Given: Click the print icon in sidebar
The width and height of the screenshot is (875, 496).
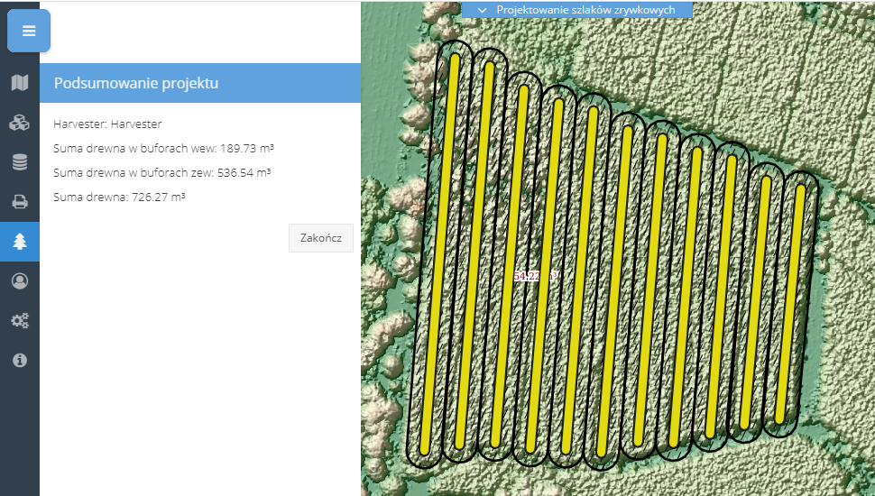Looking at the screenshot, I should 20,202.
